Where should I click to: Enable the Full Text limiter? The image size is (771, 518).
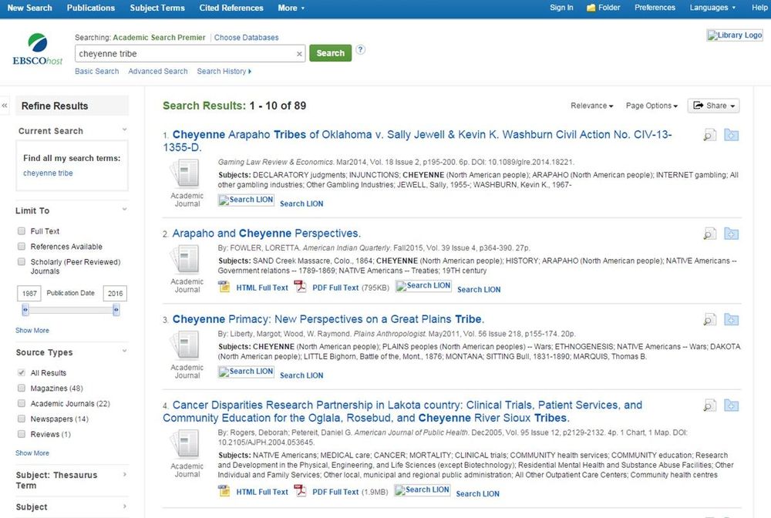(x=22, y=231)
